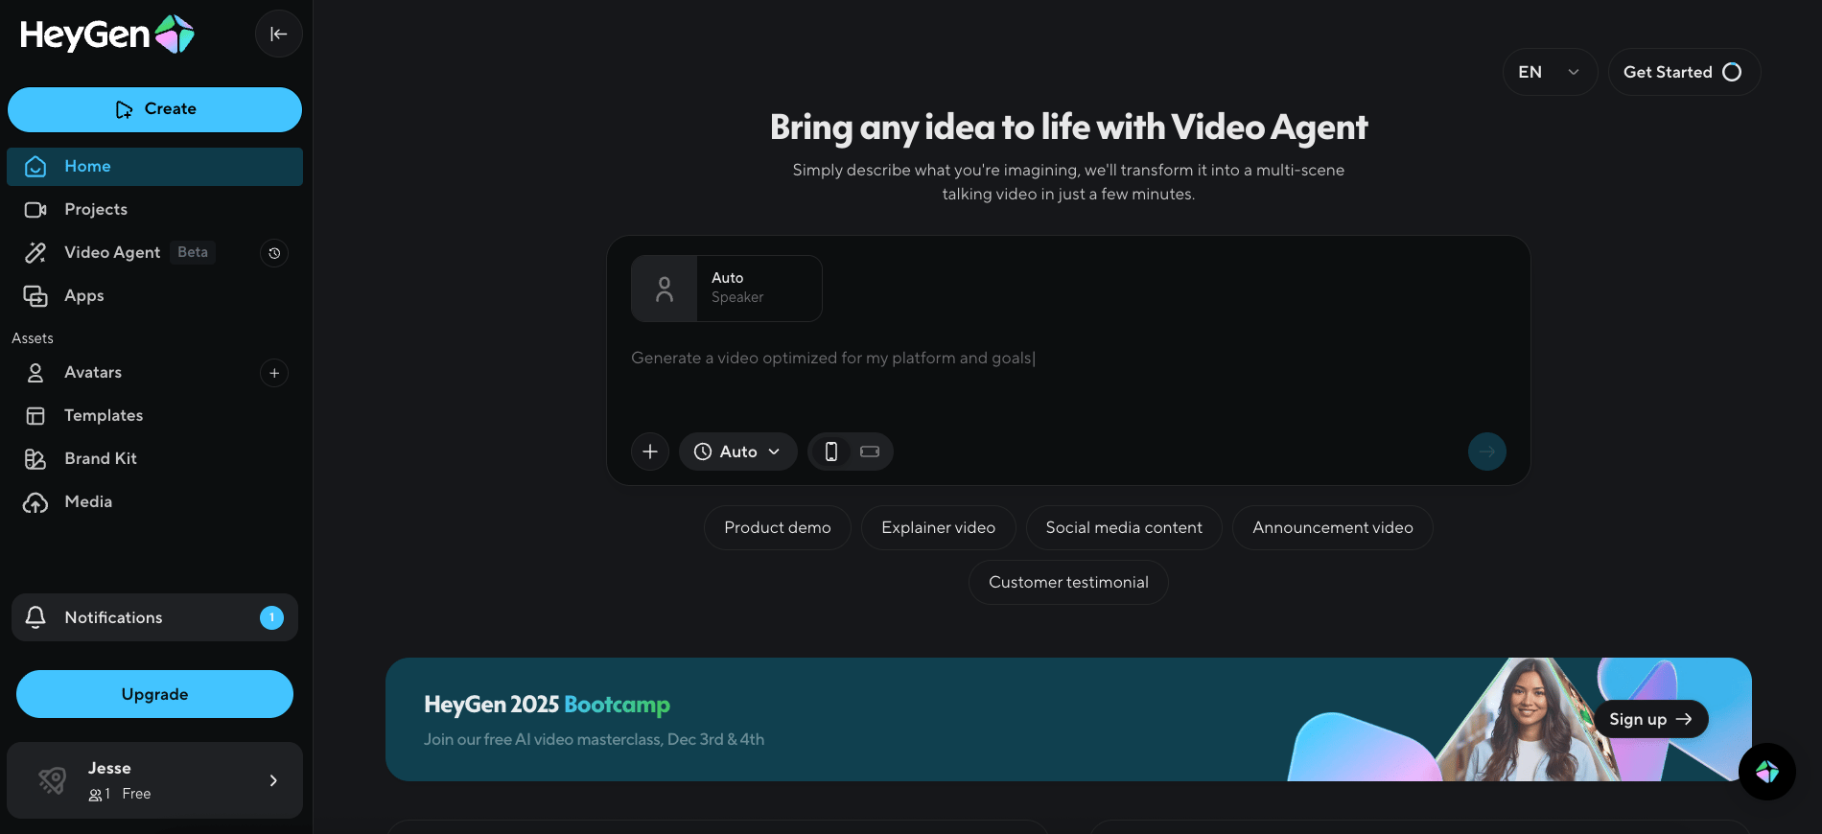This screenshot has width=1822, height=834.
Task: Click the Beta tag next to Video Agent
Action: [193, 252]
